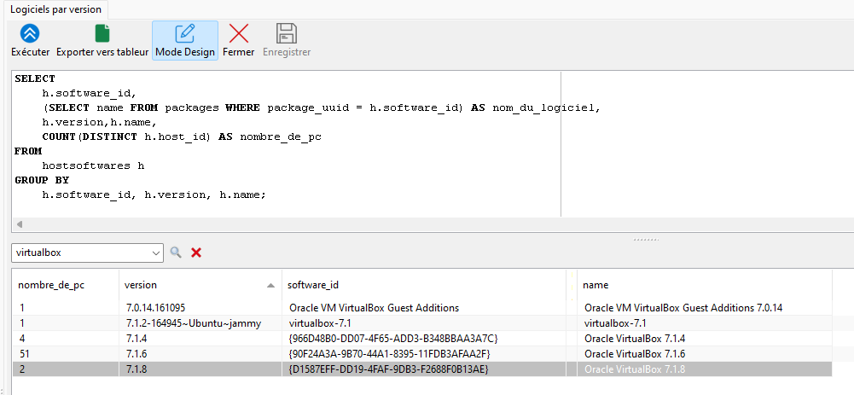
Task: Sort by the software_id column header
Action: (425, 285)
